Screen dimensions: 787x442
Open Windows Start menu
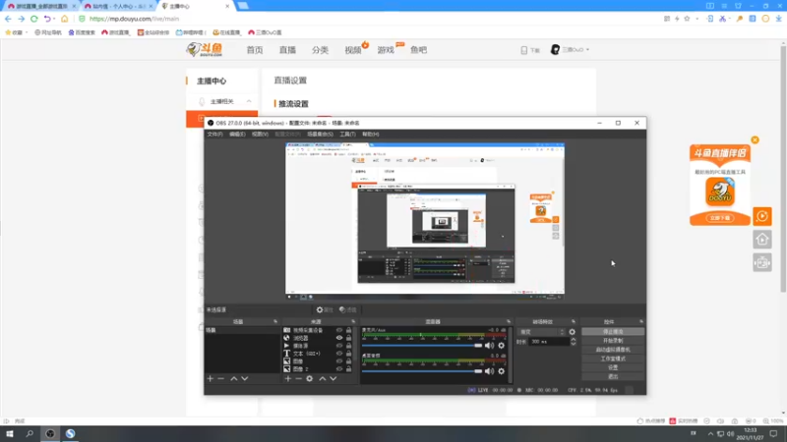10,433
